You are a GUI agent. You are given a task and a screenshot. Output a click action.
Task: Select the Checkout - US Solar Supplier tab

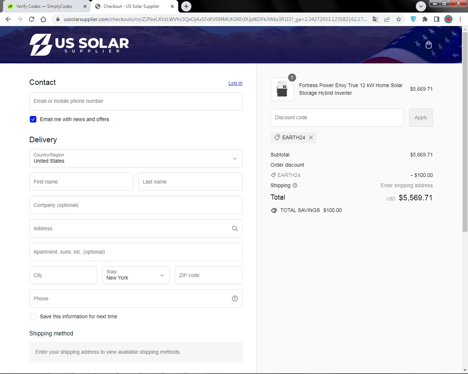point(131,6)
